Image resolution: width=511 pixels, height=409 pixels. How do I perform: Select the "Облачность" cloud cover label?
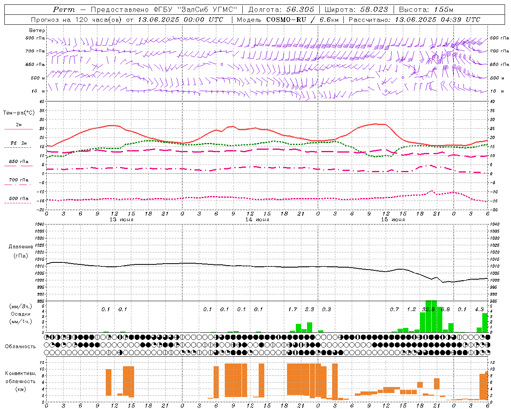click(x=20, y=347)
